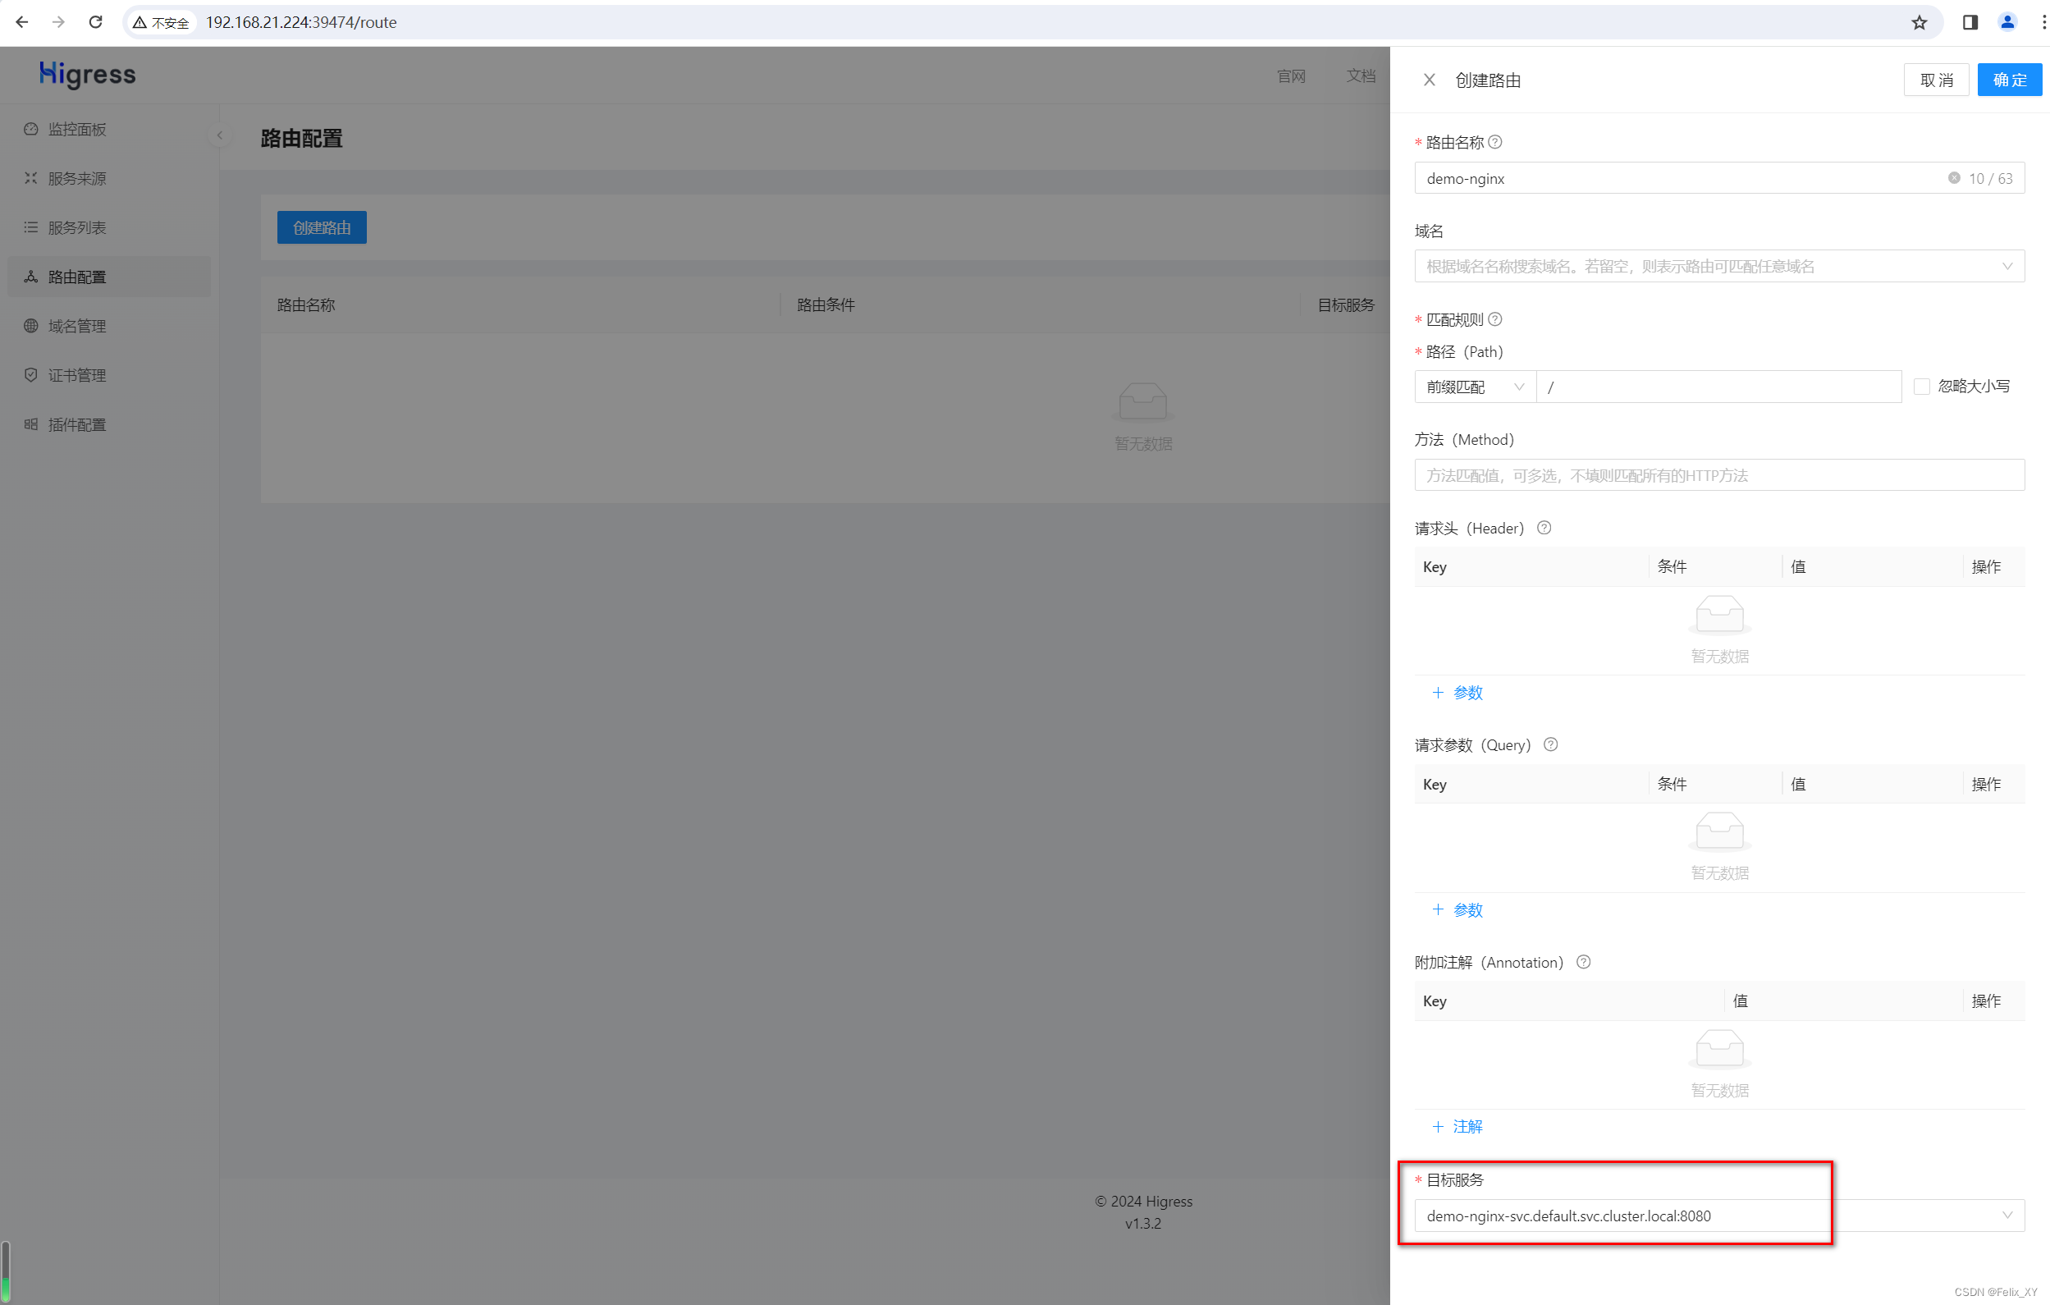The image size is (2050, 1305).
Task: Open the not-secure site warning badge
Action: coord(161,22)
